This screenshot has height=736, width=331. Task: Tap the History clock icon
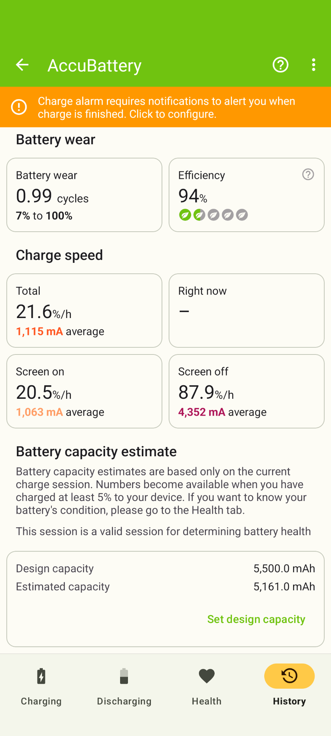[x=289, y=676]
